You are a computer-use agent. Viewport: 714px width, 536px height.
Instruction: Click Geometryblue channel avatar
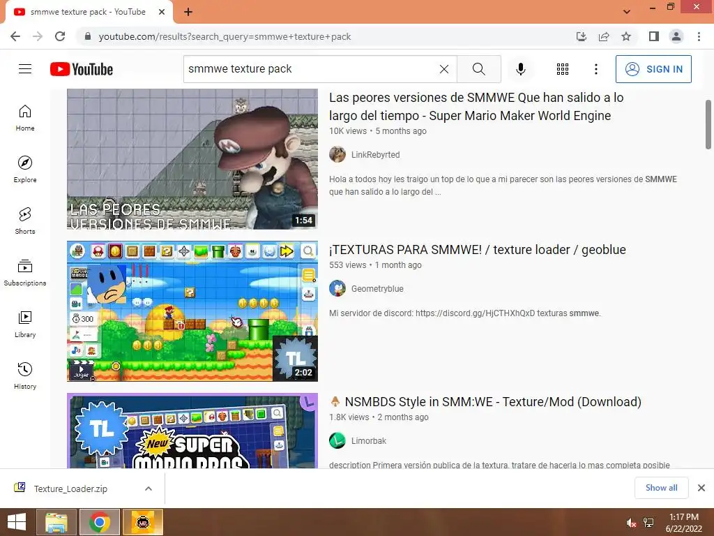(x=337, y=288)
